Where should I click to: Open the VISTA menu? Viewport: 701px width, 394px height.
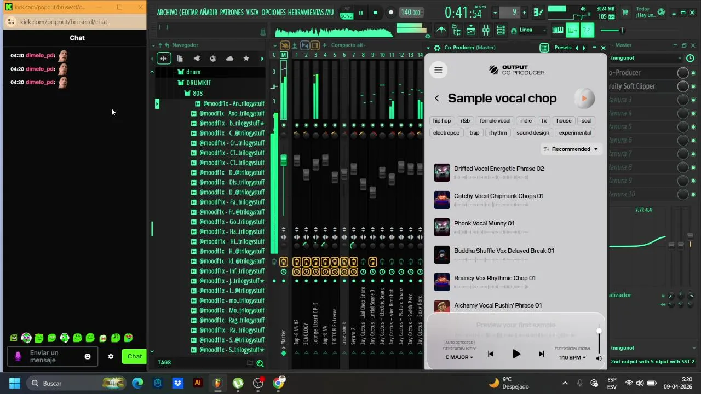coord(252,12)
